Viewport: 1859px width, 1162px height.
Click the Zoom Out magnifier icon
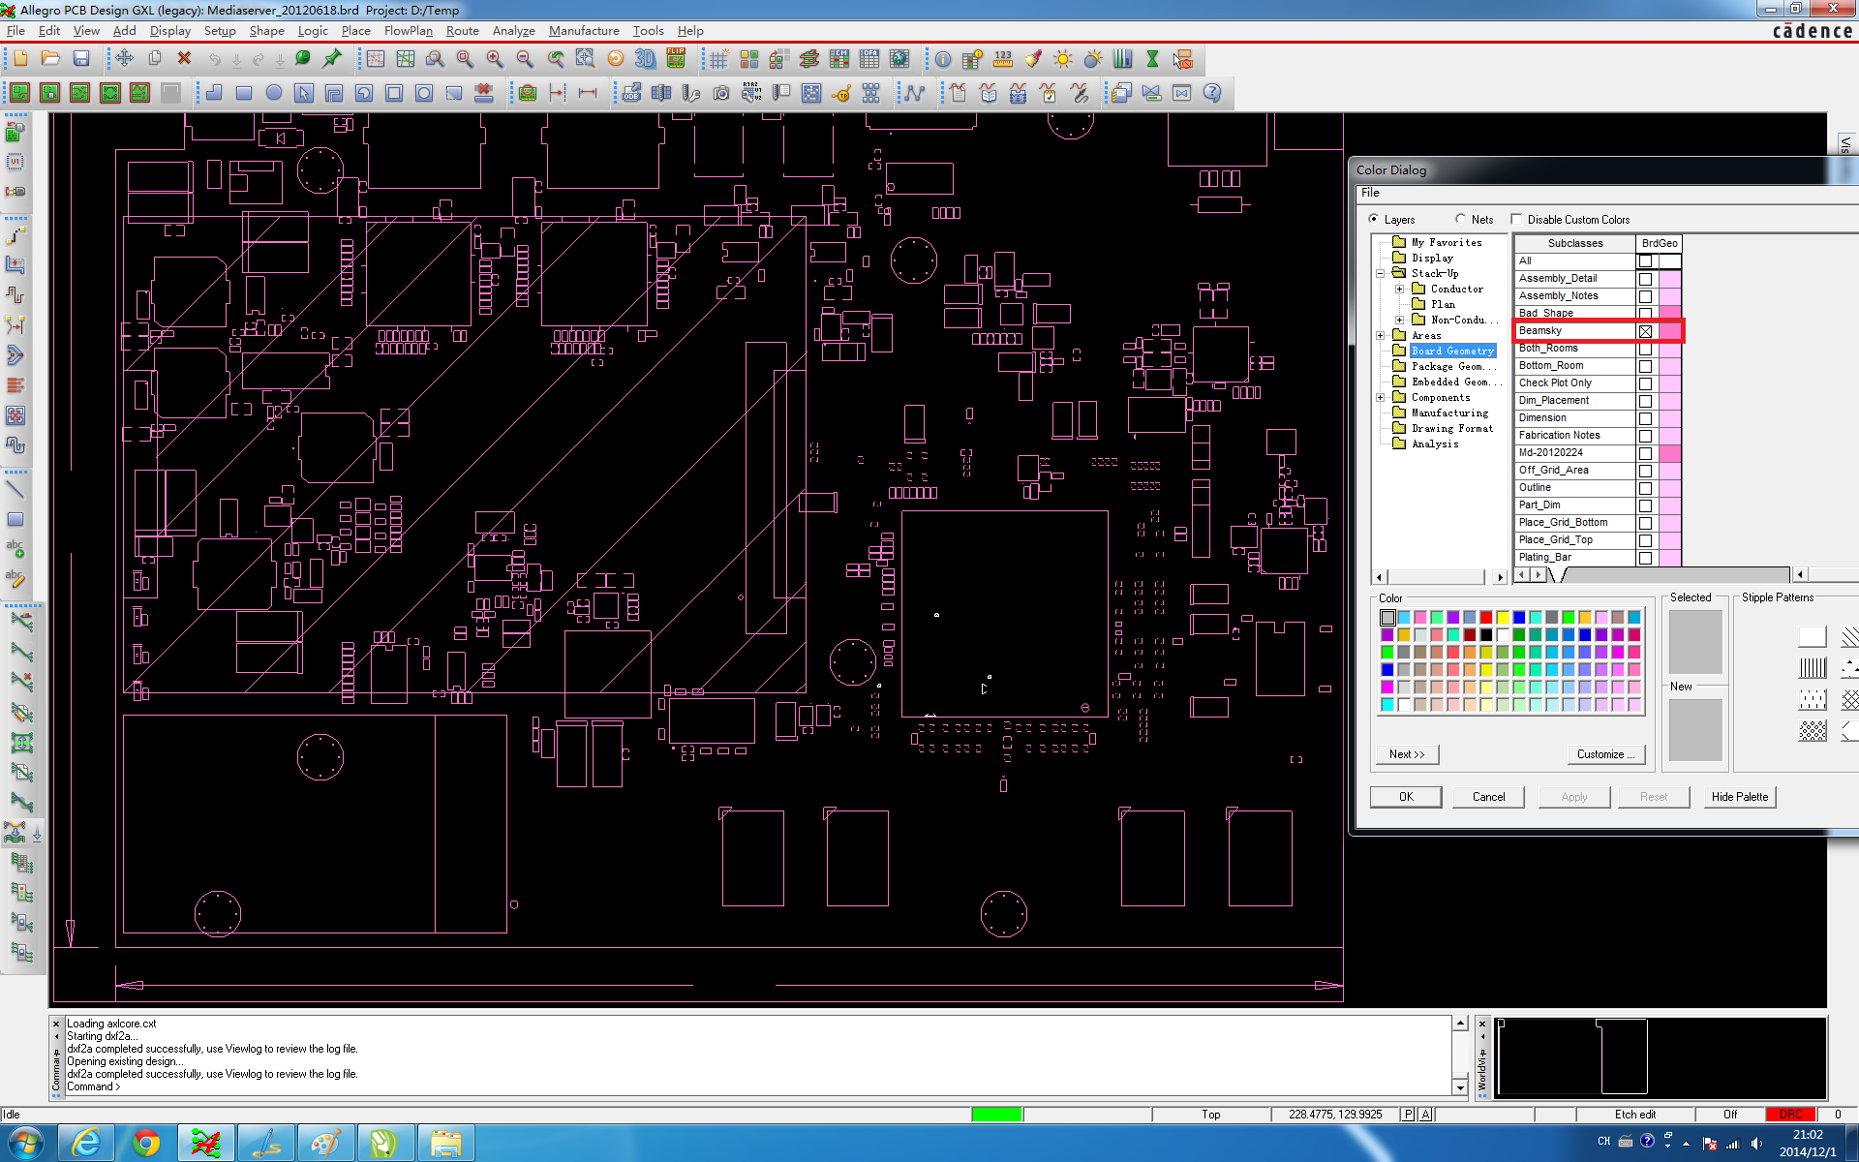pos(525,59)
